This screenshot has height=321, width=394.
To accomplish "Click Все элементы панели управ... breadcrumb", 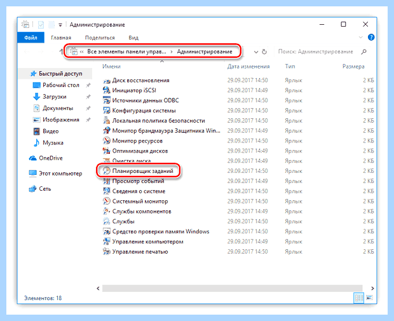I will point(126,51).
